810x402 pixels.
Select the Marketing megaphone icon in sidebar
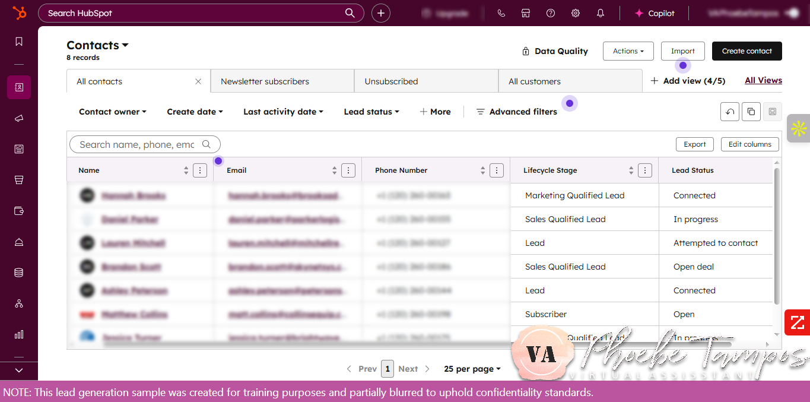coord(18,118)
